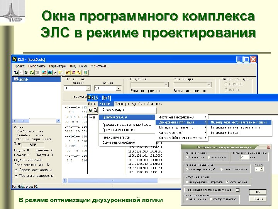Click left arrow of bottom horizontal scrollbar
The height and width of the screenshot is (209, 278).
[64, 181]
